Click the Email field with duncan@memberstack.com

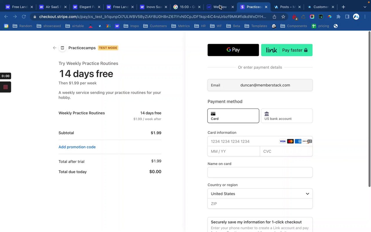click(x=260, y=85)
